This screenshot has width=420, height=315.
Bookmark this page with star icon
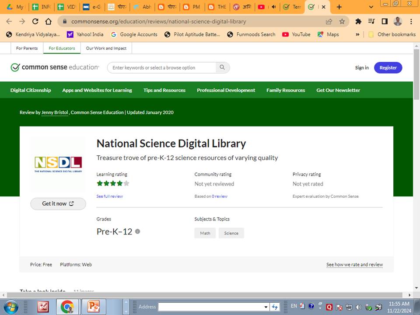point(342,21)
